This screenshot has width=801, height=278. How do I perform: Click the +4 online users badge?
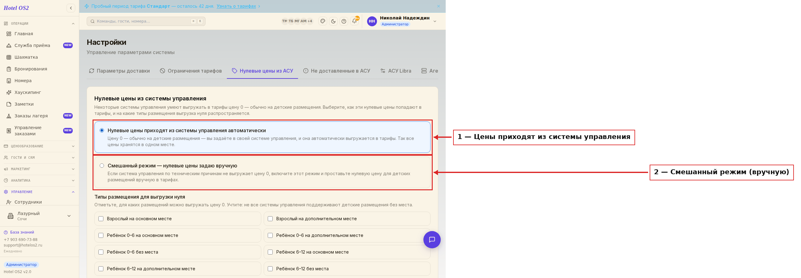pos(310,21)
